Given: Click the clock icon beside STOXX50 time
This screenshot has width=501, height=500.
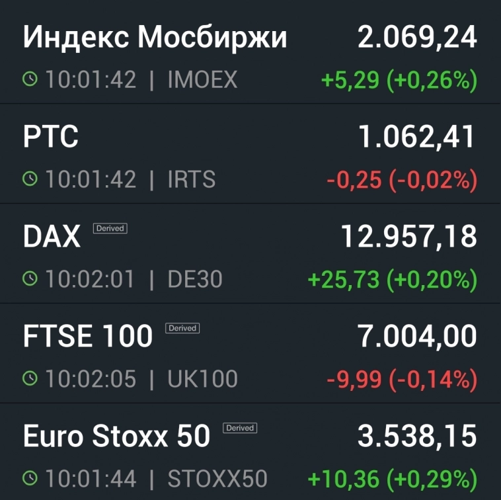Looking at the screenshot, I should (x=30, y=478).
